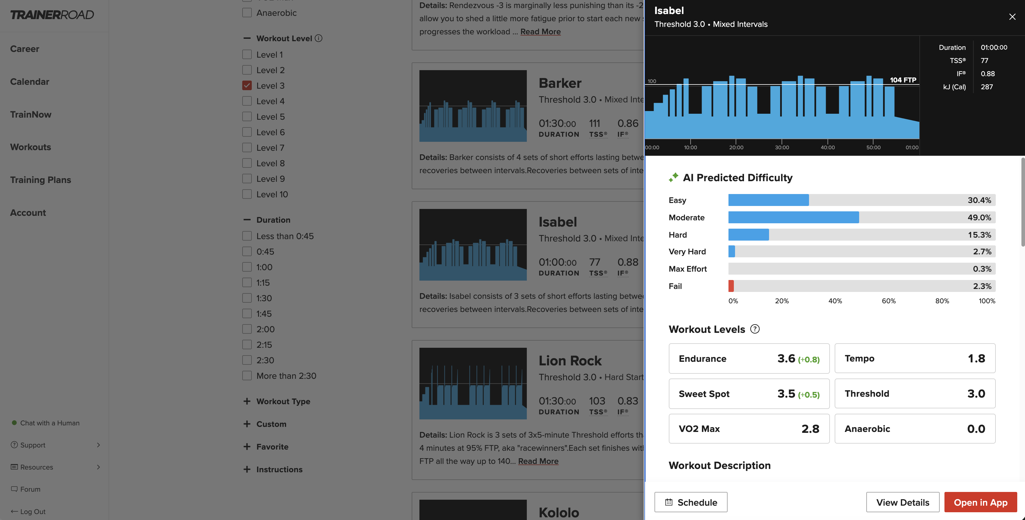The width and height of the screenshot is (1025, 520).
Task: Click the Endurance 3.6 level card
Action: 749,358
